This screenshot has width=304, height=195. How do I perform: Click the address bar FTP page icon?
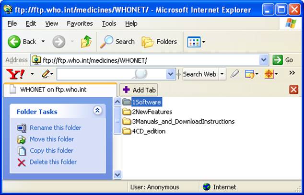(x=36, y=60)
